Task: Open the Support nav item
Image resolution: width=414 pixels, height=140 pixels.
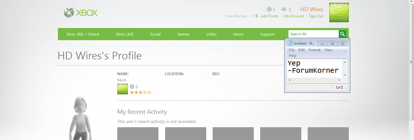Action: click(x=267, y=34)
